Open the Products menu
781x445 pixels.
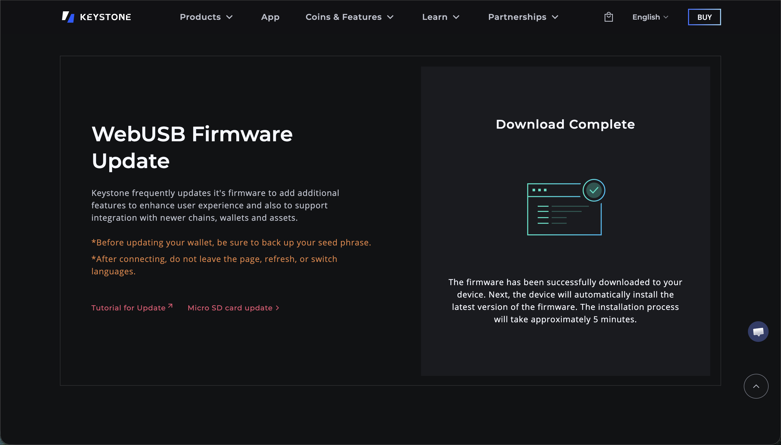[x=200, y=17]
